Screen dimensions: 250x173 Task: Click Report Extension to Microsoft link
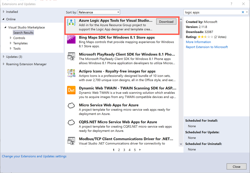[x=207, y=47]
